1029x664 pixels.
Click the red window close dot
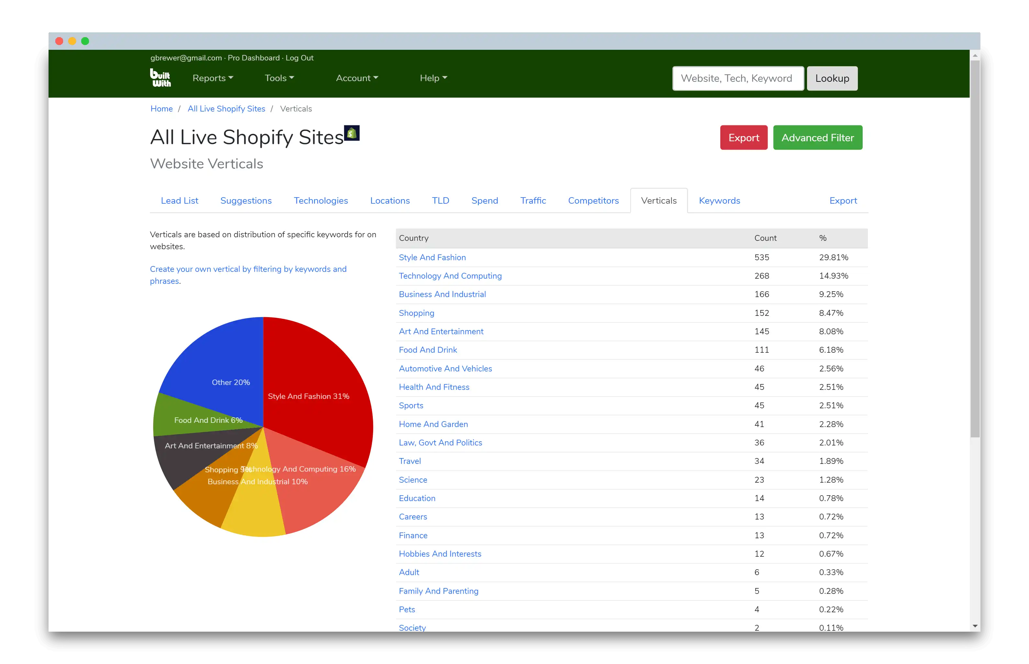click(x=60, y=41)
